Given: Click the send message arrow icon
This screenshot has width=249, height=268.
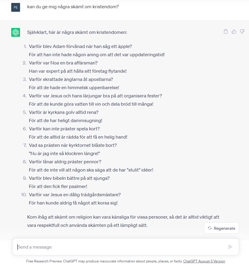Looking at the screenshot, I should tap(230, 247).
